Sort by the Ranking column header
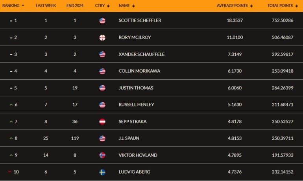 [13, 6]
